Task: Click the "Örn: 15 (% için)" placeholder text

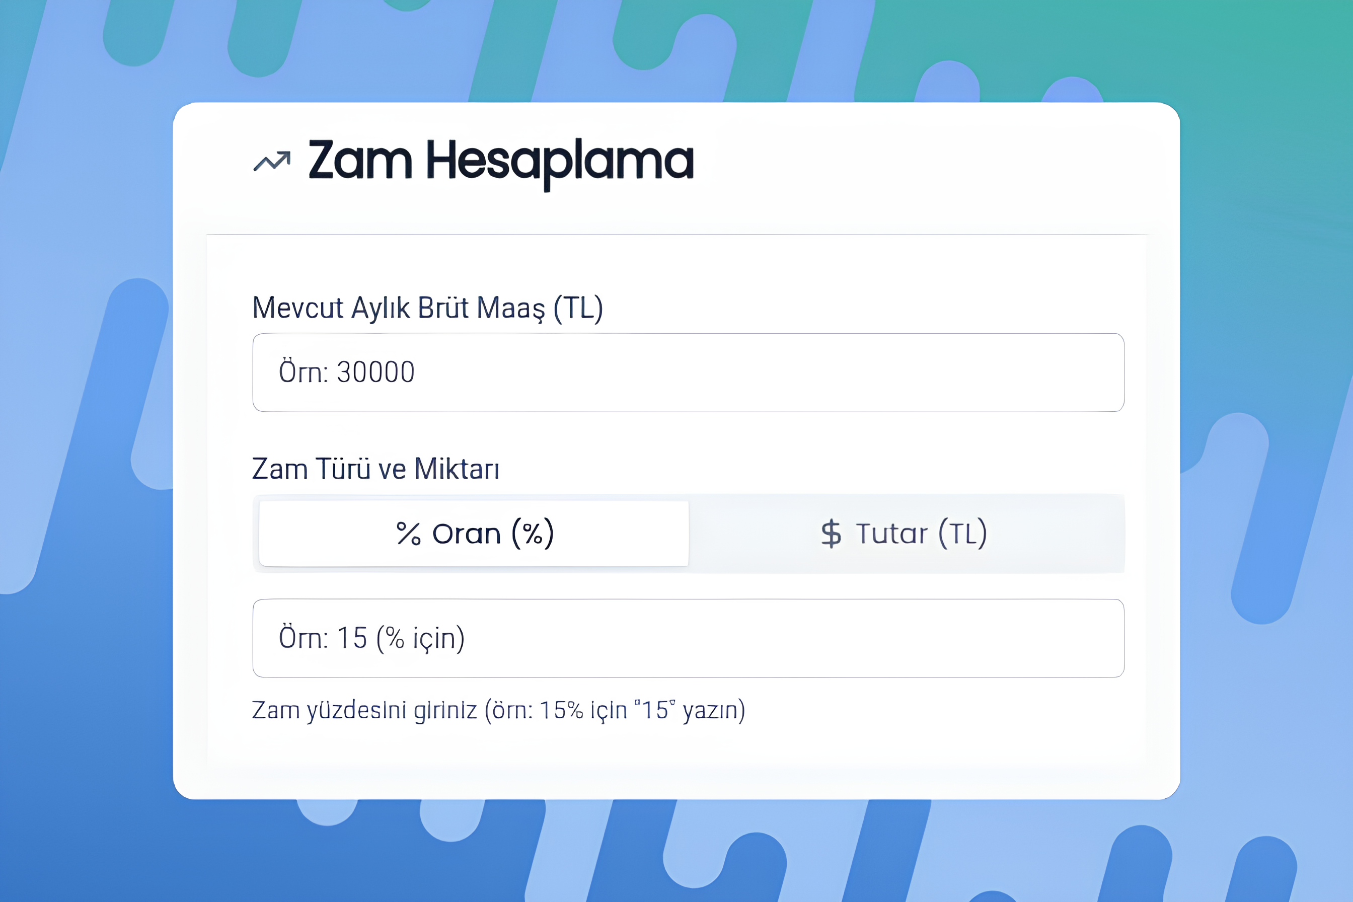Action: [x=371, y=638]
